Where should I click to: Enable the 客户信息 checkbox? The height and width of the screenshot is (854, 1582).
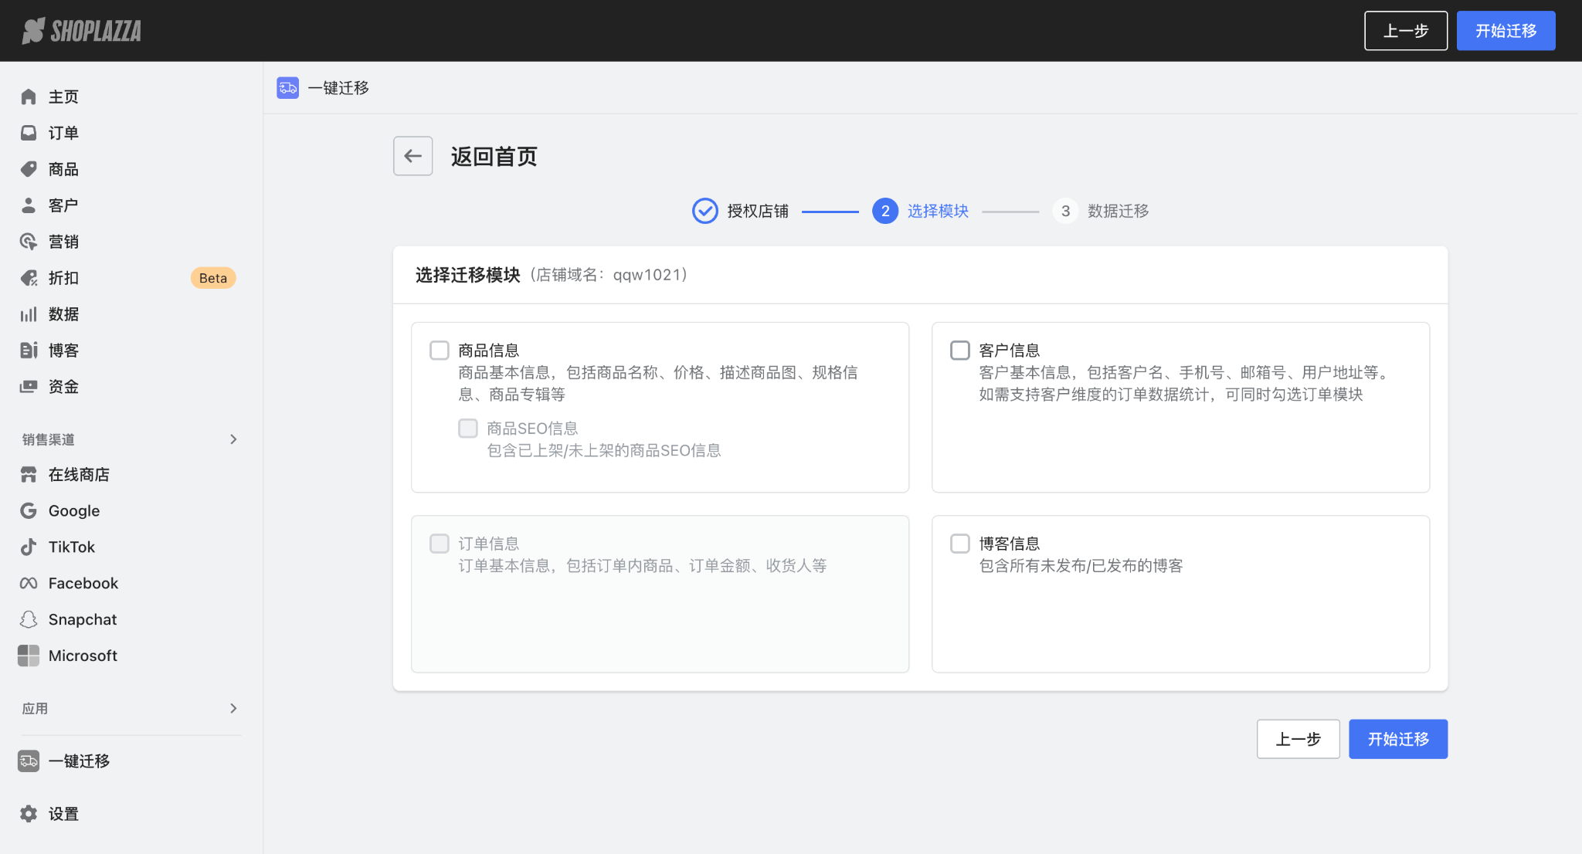pos(960,351)
